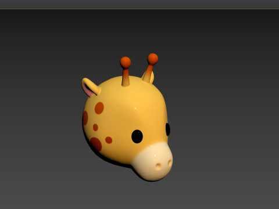This screenshot has height=209, width=279.
Task: Select the giraffe's pink-lined ear
Action: (91, 88)
